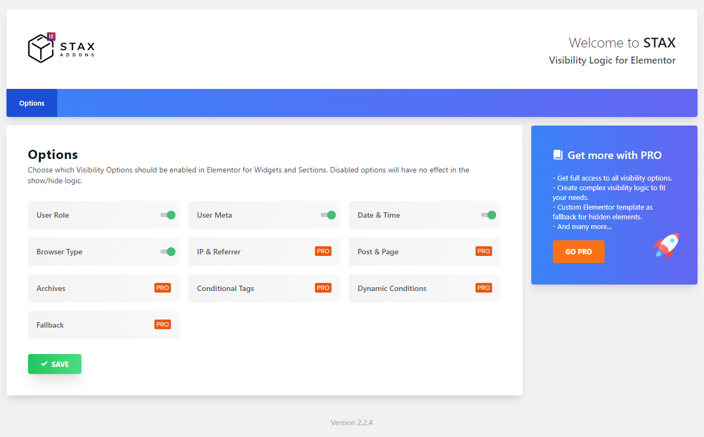Click the PRO badge on Archives
The height and width of the screenshot is (437, 704).
(x=163, y=287)
